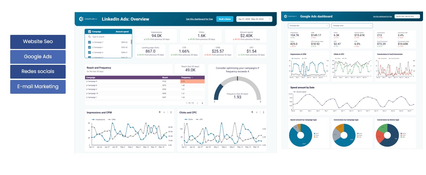The height and width of the screenshot is (175, 426).
Task: Click Get this dashboard for free link on LinkedIn
Action: pos(199,19)
